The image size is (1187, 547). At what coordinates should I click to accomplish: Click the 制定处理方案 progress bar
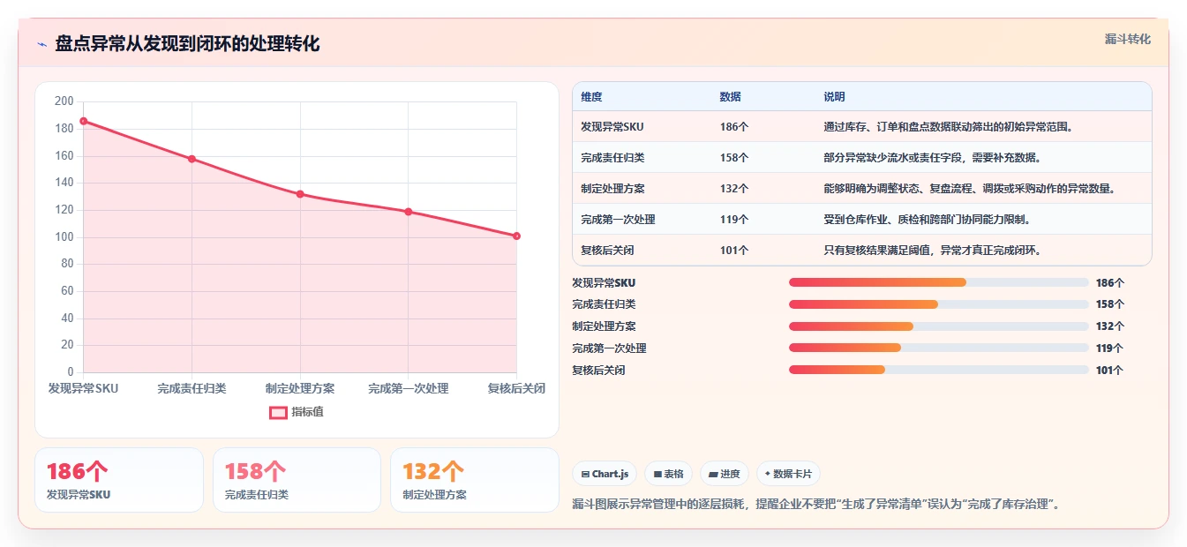(x=939, y=326)
